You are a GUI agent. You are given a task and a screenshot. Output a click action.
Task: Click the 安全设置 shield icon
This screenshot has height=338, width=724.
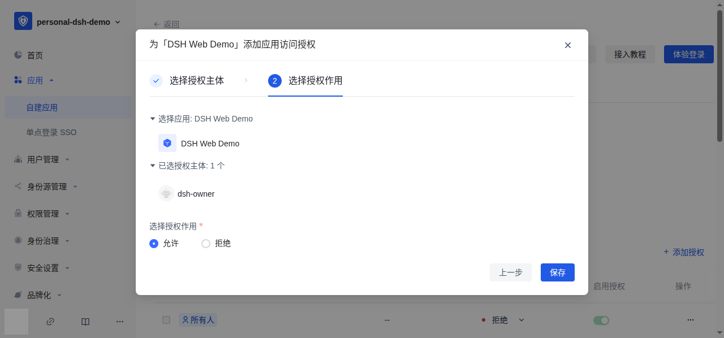[x=18, y=267]
